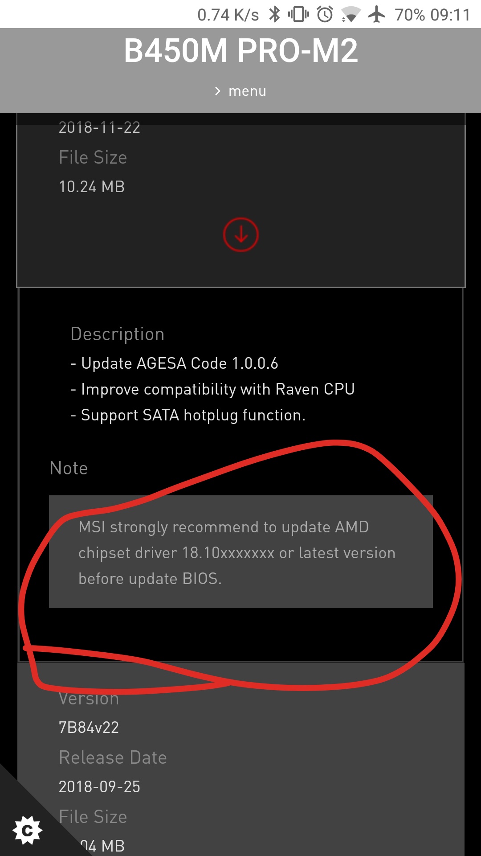The width and height of the screenshot is (481, 856).
Task: Tap the Update AGESA Code 1.0.0.6 line
Action: [x=174, y=363]
